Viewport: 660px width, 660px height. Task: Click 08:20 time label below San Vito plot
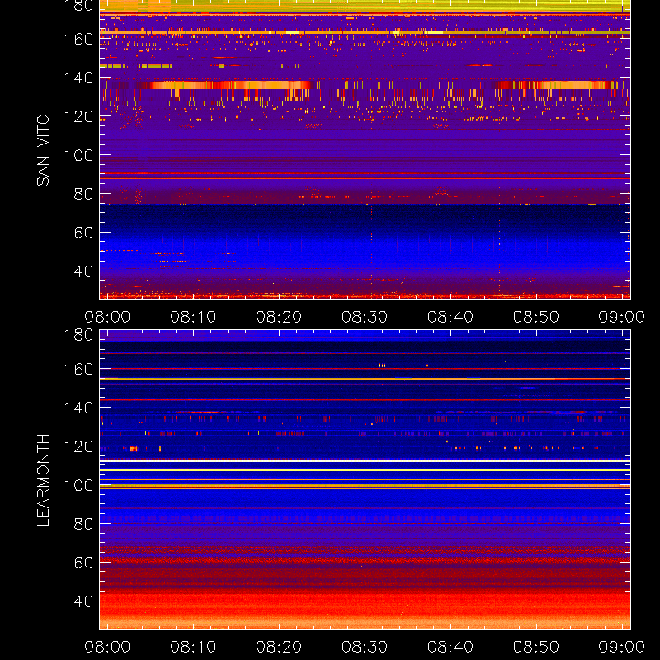point(279,317)
